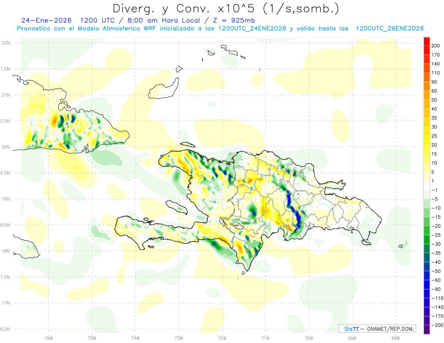Click the "69W" longitude axis label
Image resolution: width=444 pixels, height=343 pixels.
click(x=352, y=338)
